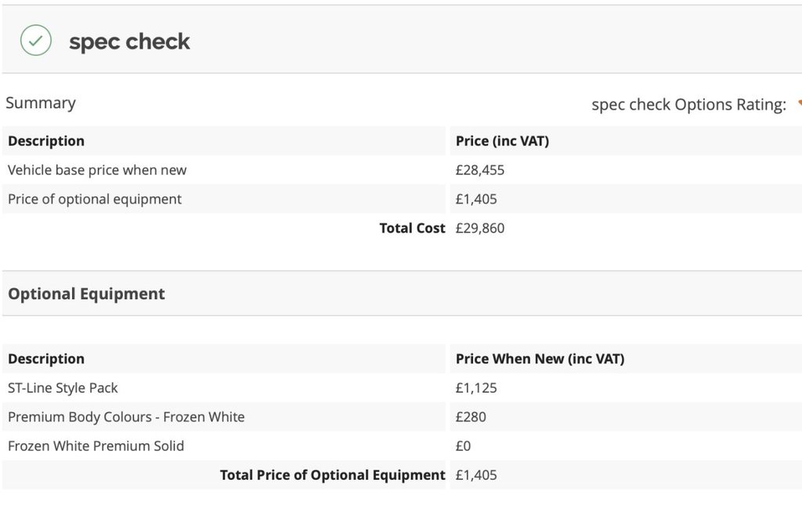Viewport: 802px width, 516px height.
Task: Select the Price (inc VAT) column header
Action: click(x=502, y=141)
